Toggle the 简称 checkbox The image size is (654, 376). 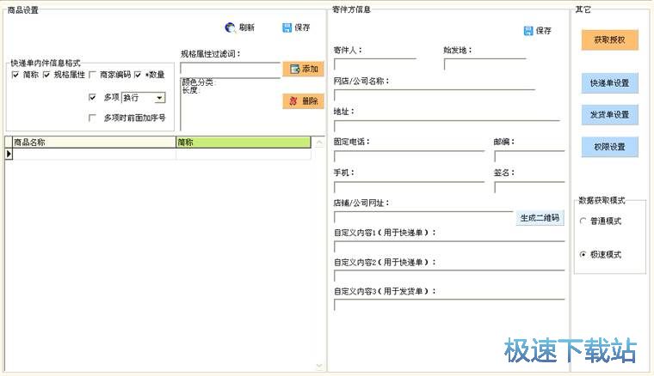[x=15, y=75]
